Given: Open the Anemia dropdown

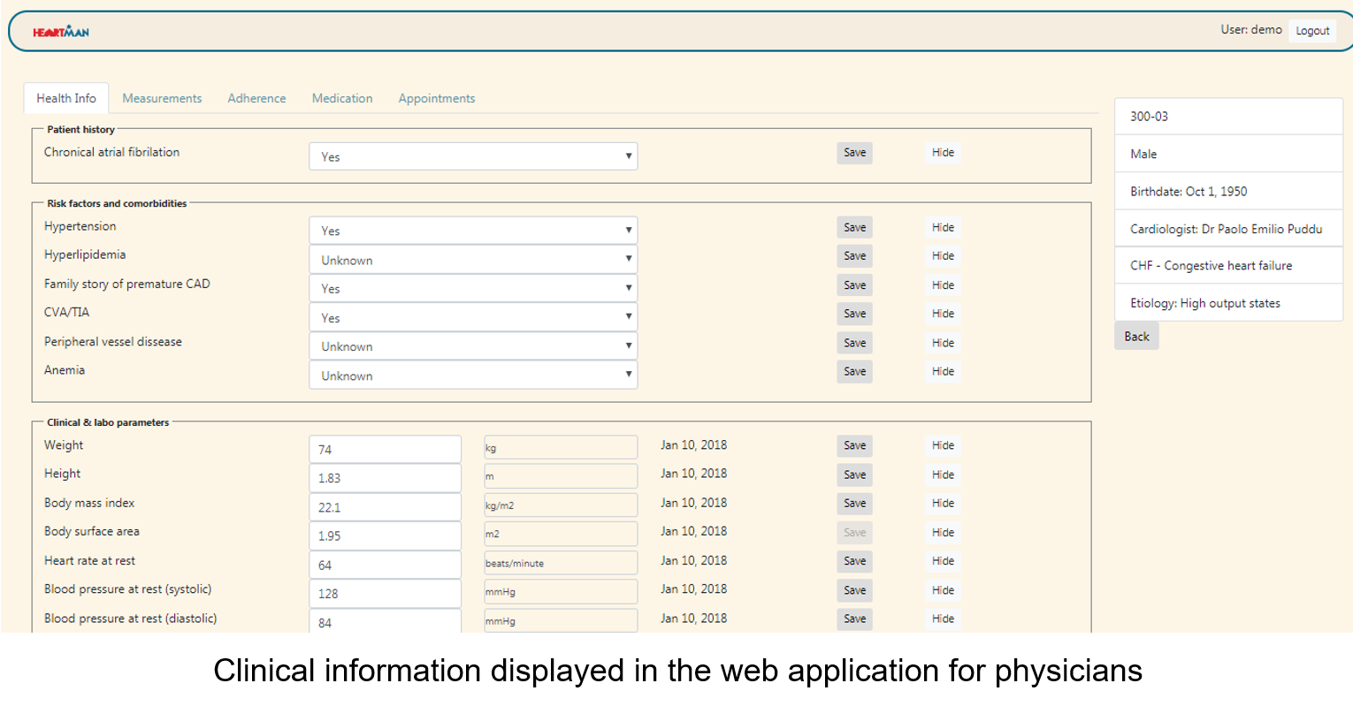Looking at the screenshot, I should tap(473, 376).
